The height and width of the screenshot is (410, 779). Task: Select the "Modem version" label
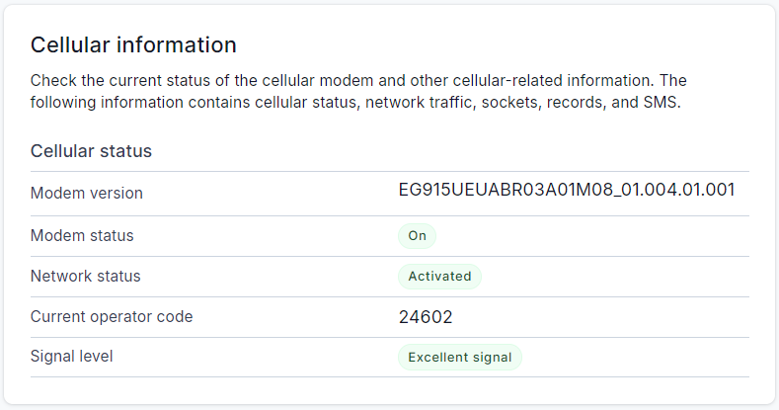pos(87,194)
